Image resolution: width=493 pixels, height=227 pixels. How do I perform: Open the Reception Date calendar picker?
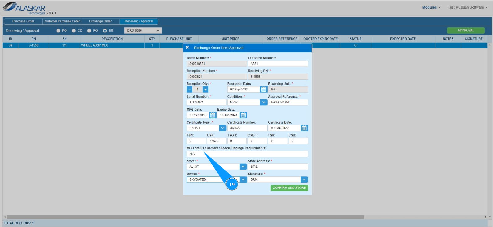[263, 90]
